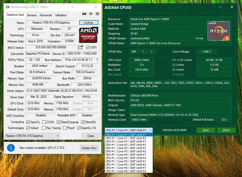The image size is (242, 177).
Task: Click the Multiplier value 37x
Action: [141, 65]
